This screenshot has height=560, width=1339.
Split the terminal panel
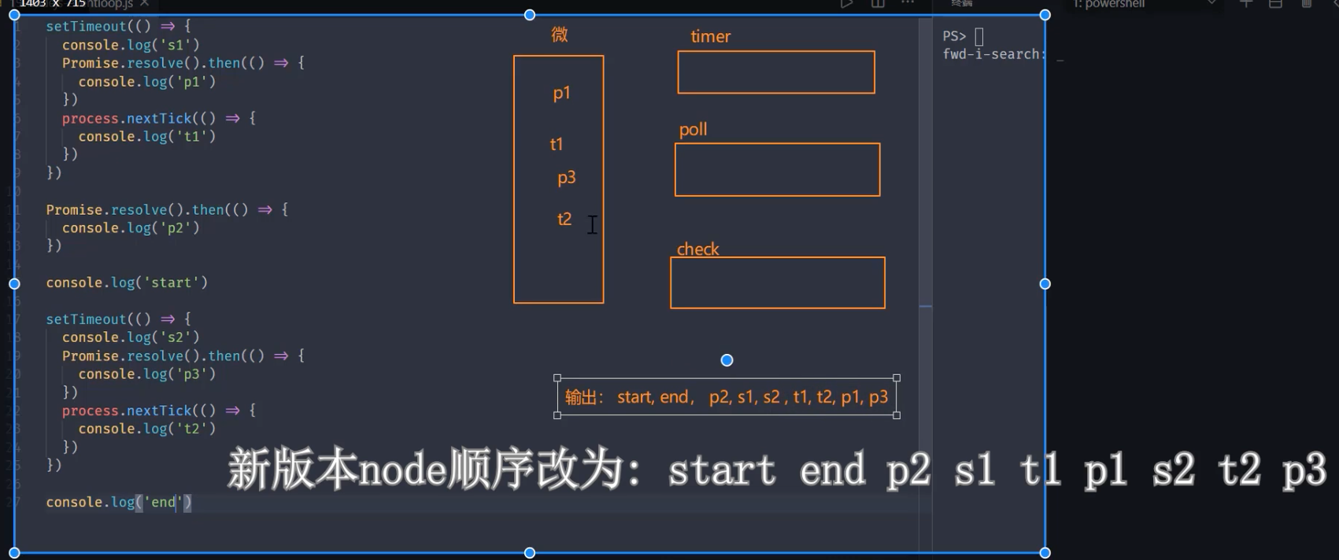pyautogui.click(x=1275, y=4)
